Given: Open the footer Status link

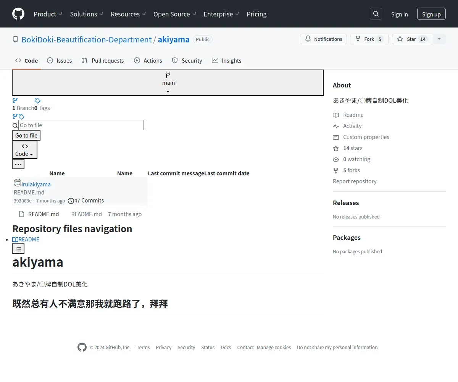Looking at the screenshot, I should pyautogui.click(x=208, y=347).
